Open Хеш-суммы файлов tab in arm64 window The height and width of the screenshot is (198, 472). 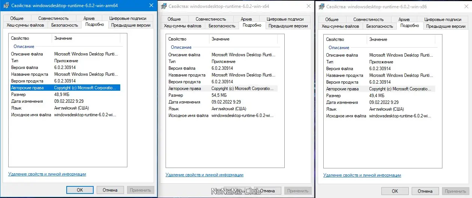(25, 25)
